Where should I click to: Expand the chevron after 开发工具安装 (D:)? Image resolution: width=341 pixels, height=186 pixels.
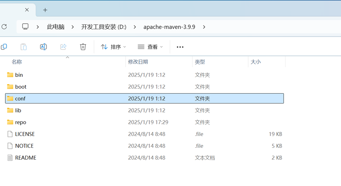pos(135,27)
